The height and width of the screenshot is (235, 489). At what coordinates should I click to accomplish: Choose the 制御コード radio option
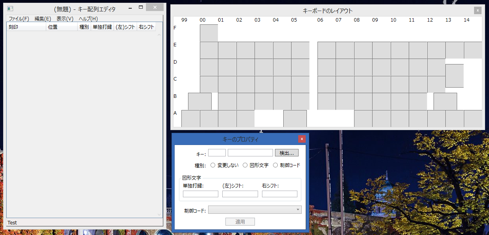(x=275, y=165)
